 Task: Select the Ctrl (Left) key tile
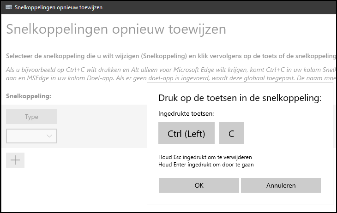coord(187,133)
